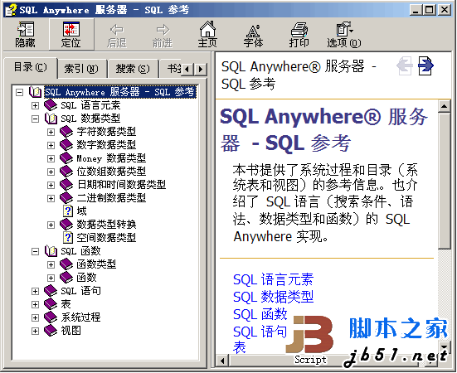Expand the SQL 语言元素 node
The width and height of the screenshot is (457, 373).
tap(36, 105)
